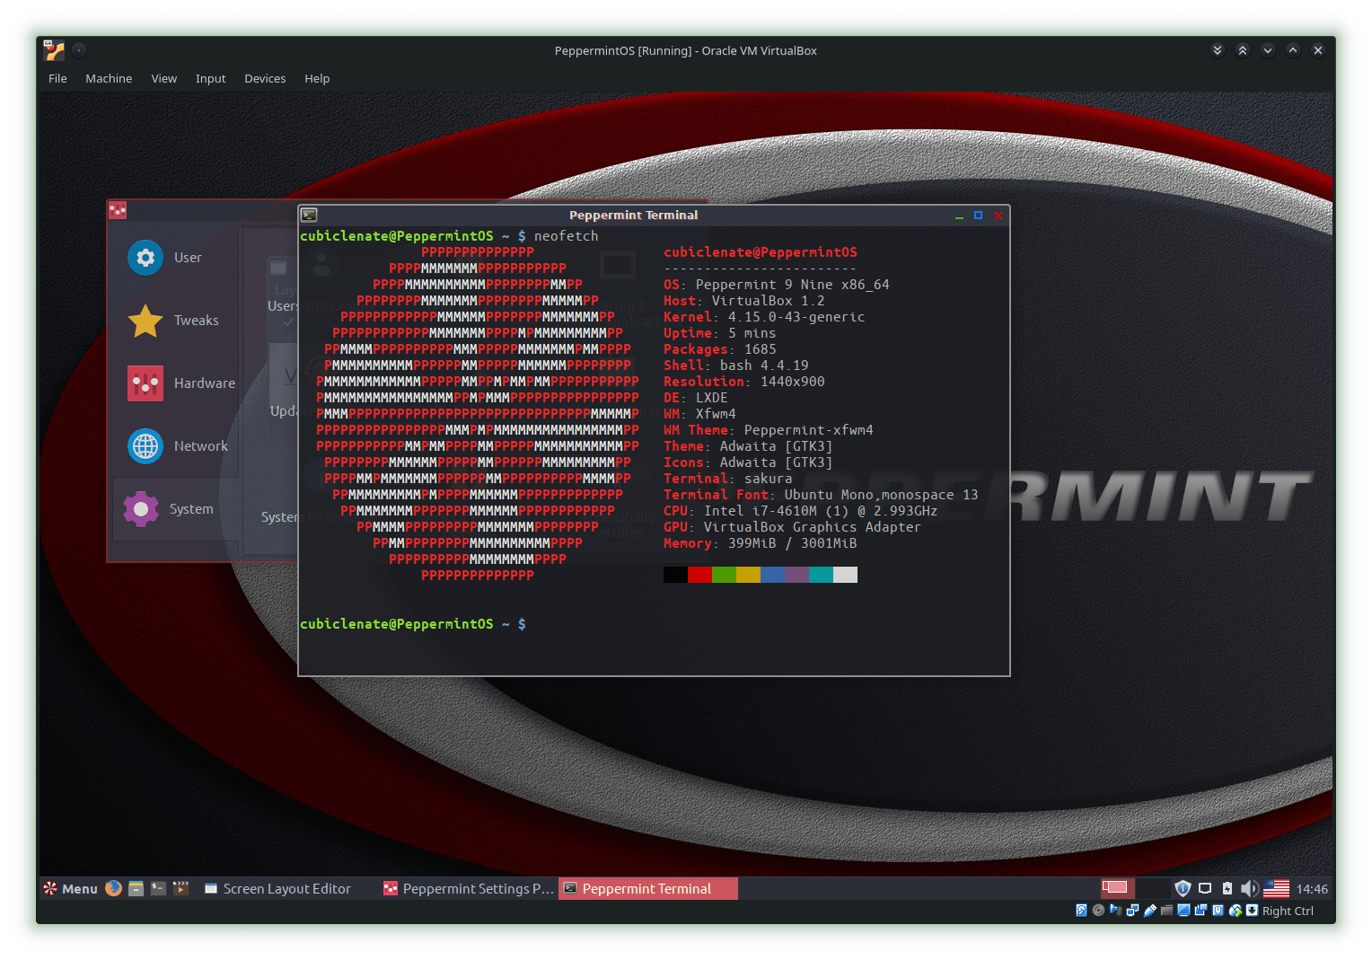Viewport: 1372px width, 960px height.
Task: Click the terminal prompt line
Action: point(413,623)
